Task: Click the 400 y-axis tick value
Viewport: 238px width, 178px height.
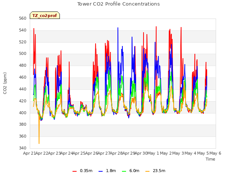Action: (x=23, y=113)
